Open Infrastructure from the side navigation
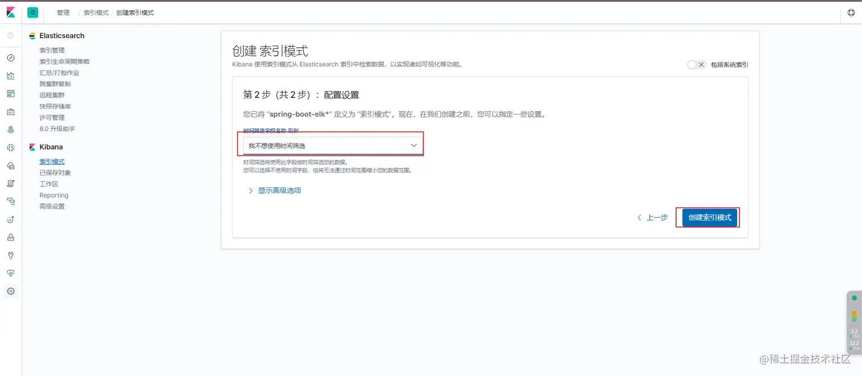The width and height of the screenshot is (862, 376). [11, 166]
